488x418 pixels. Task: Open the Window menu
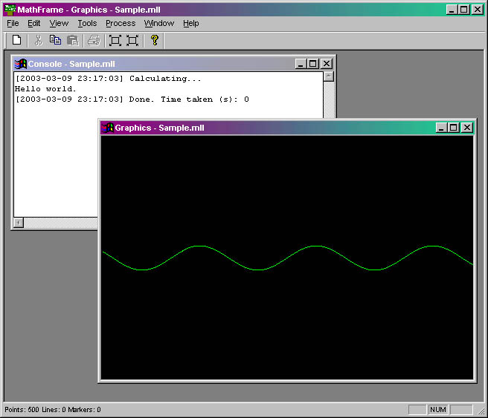point(159,23)
